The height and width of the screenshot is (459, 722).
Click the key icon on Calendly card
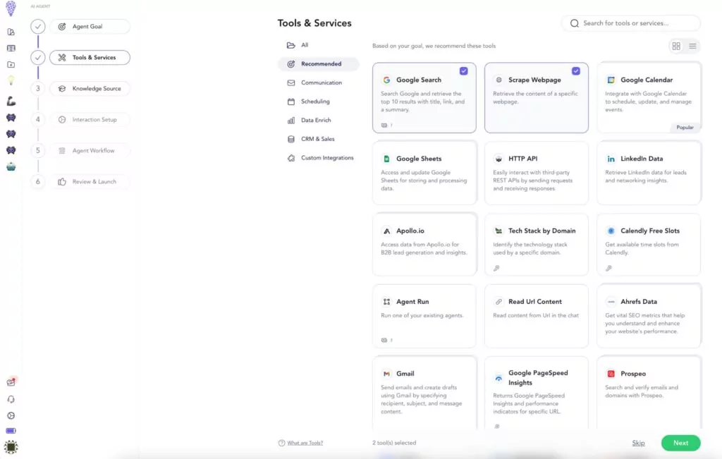click(608, 268)
